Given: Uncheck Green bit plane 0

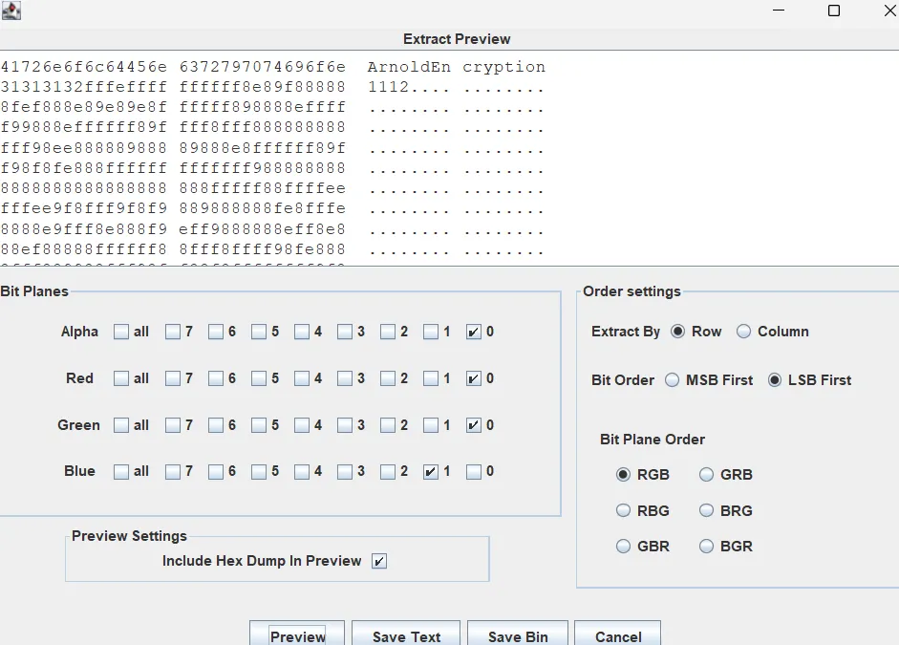Looking at the screenshot, I should click(x=474, y=425).
